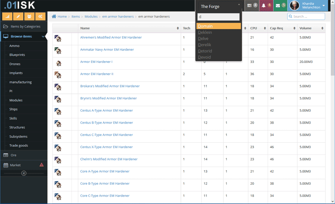Open the Drones sidebar category

point(15,64)
